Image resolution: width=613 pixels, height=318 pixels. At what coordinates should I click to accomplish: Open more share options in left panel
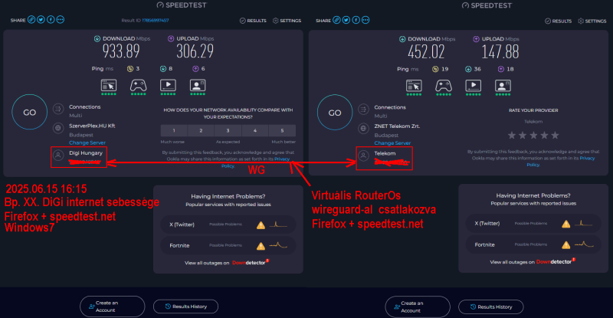click(x=61, y=20)
